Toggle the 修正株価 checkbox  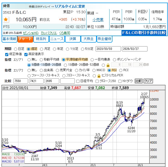7,54
